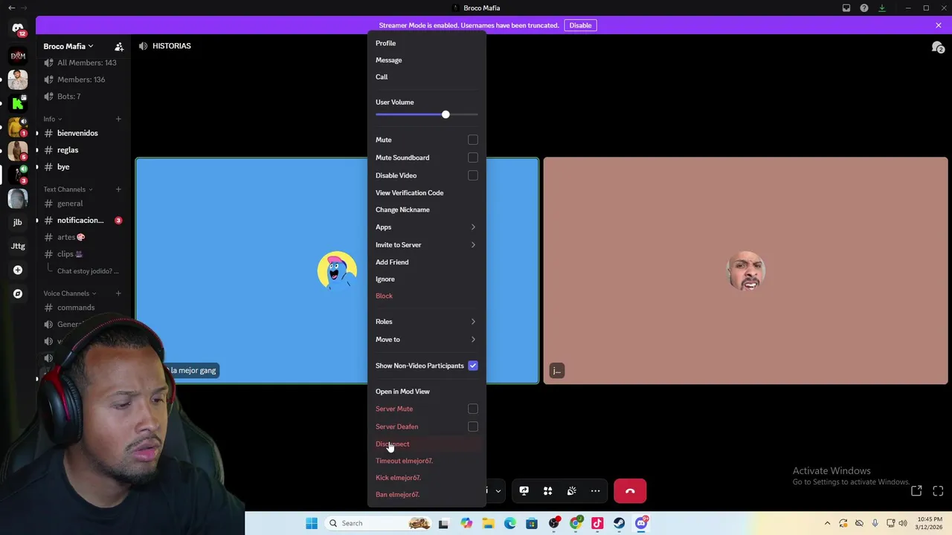
Task: Expand the Roles submenu
Action: coord(426,322)
